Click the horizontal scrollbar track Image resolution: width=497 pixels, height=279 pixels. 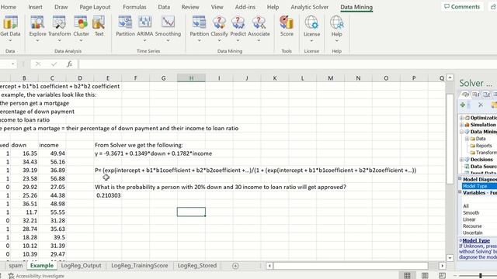coord(350,266)
